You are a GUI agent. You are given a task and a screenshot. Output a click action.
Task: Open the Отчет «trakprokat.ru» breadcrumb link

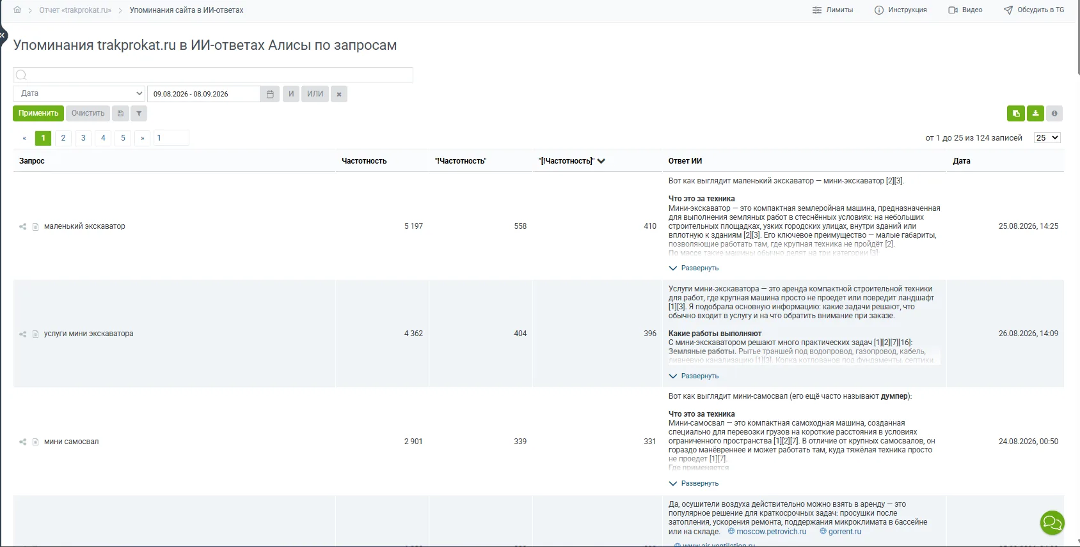coord(75,10)
